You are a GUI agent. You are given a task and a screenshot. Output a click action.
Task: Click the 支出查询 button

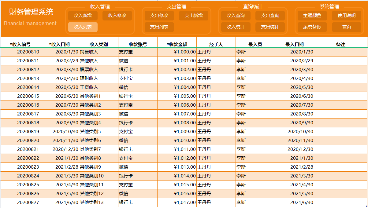coord(270,16)
